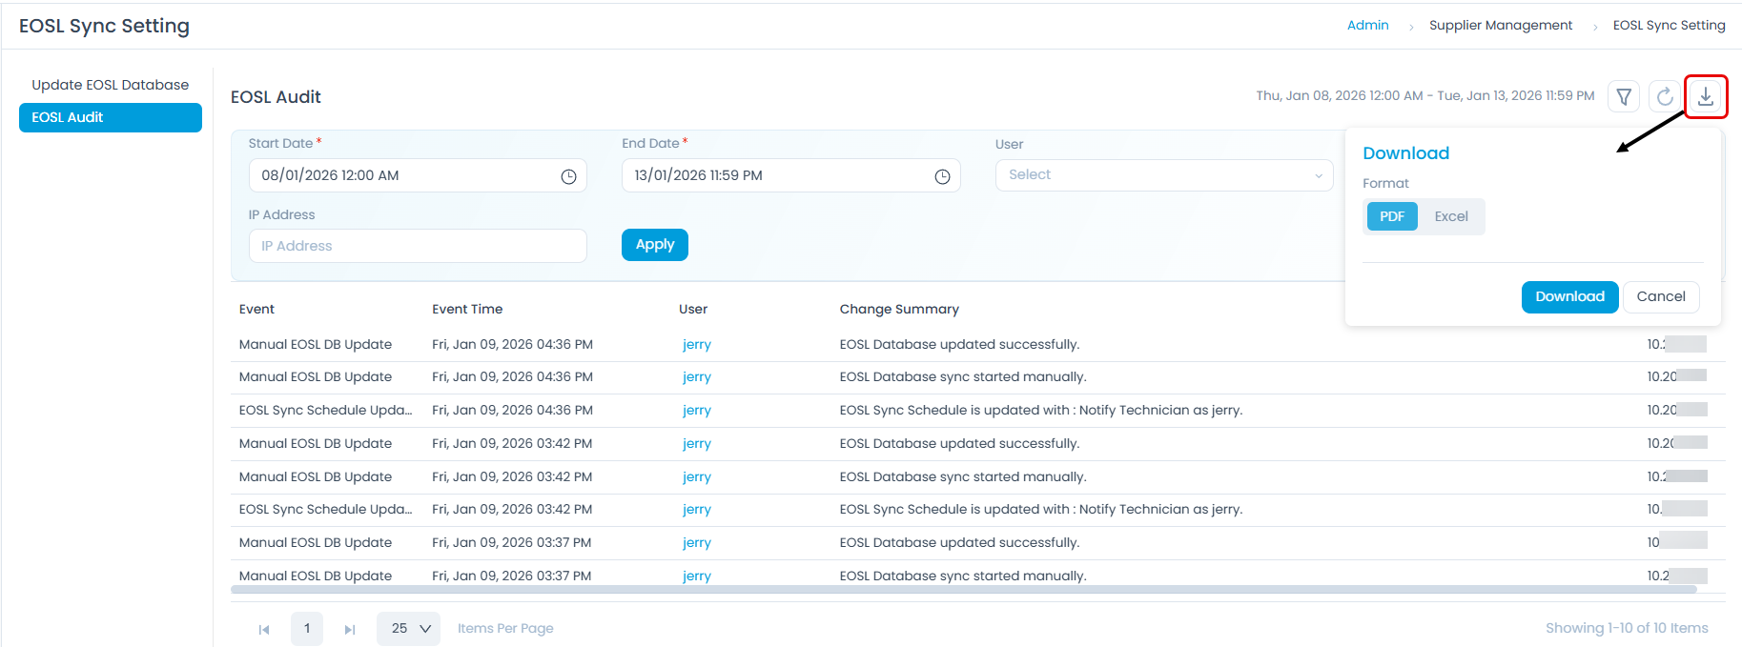Viewport: 1742px width, 647px height.
Task: Click the blue Download button in popup
Action: pos(1569,296)
